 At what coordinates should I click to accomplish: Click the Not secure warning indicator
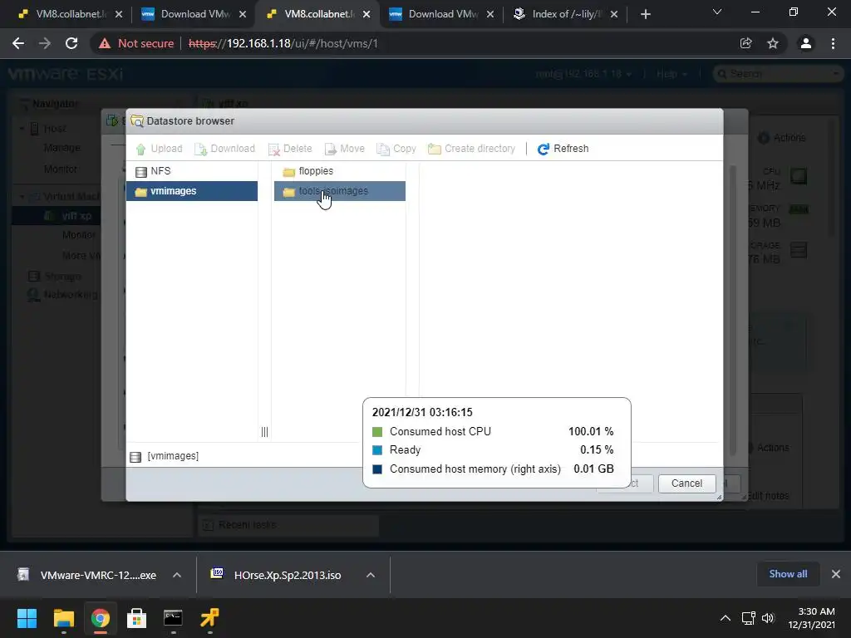click(136, 43)
